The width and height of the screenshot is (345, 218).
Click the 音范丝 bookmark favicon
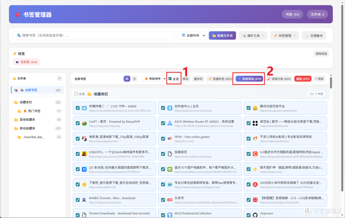point(255,123)
